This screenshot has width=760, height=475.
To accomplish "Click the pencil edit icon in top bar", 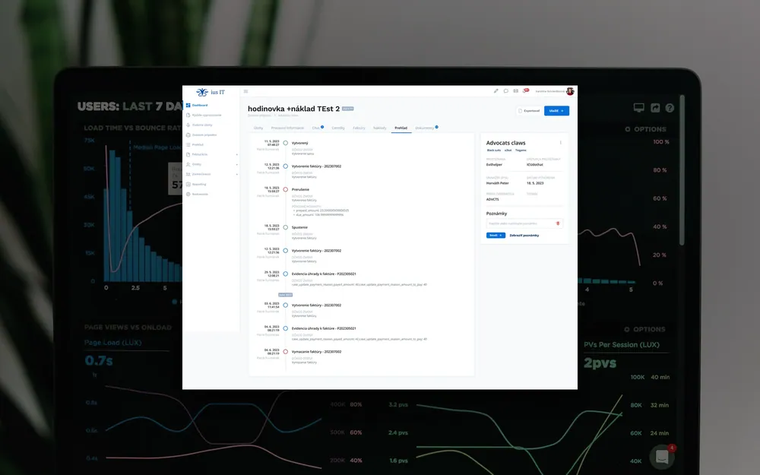I will (496, 90).
